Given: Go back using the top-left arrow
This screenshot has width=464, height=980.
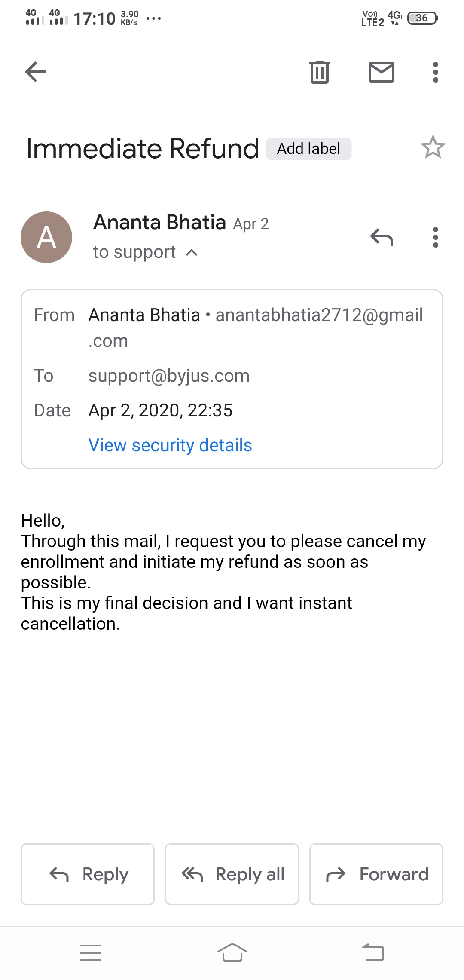Looking at the screenshot, I should point(36,72).
